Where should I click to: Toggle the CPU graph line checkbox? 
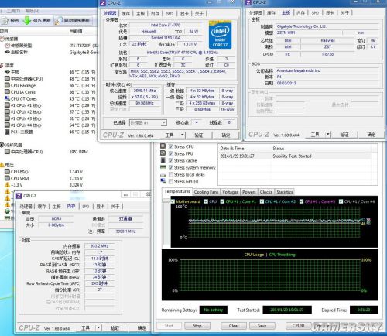tap(206, 201)
